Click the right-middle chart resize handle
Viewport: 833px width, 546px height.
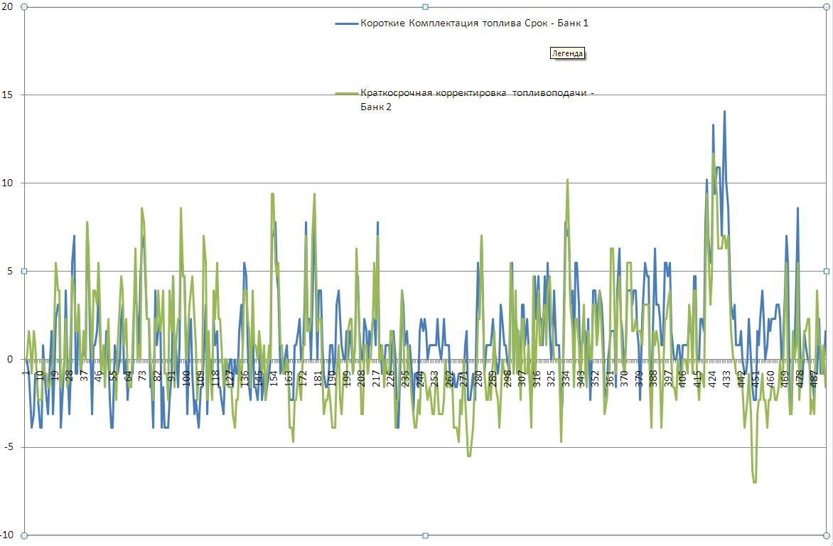tap(827, 271)
